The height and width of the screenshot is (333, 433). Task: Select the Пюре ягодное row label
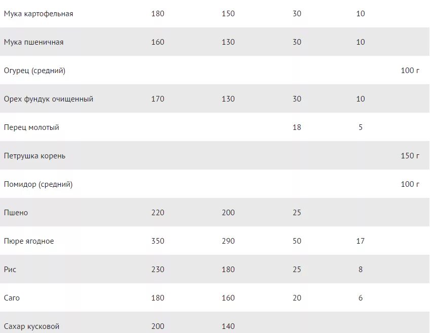[29, 241]
